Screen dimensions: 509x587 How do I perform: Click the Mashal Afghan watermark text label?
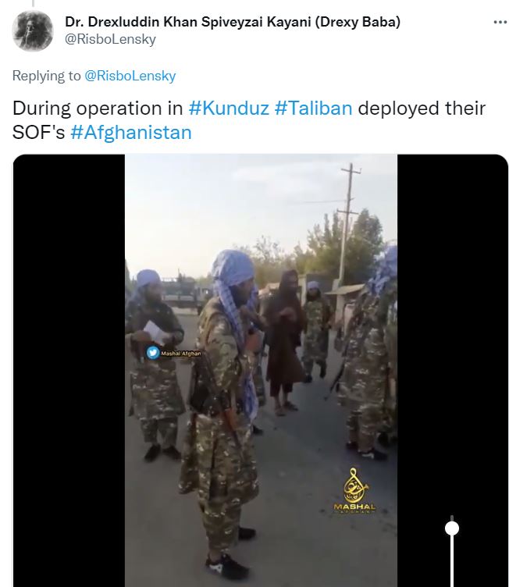coord(181,353)
